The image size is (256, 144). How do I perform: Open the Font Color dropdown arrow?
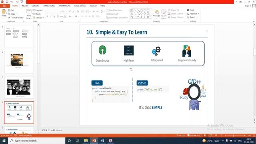(x=78, y=16)
